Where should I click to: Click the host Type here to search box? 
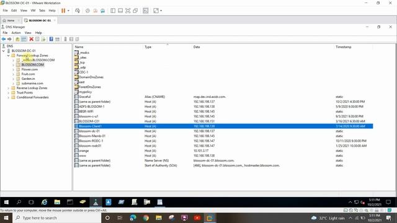56,218
